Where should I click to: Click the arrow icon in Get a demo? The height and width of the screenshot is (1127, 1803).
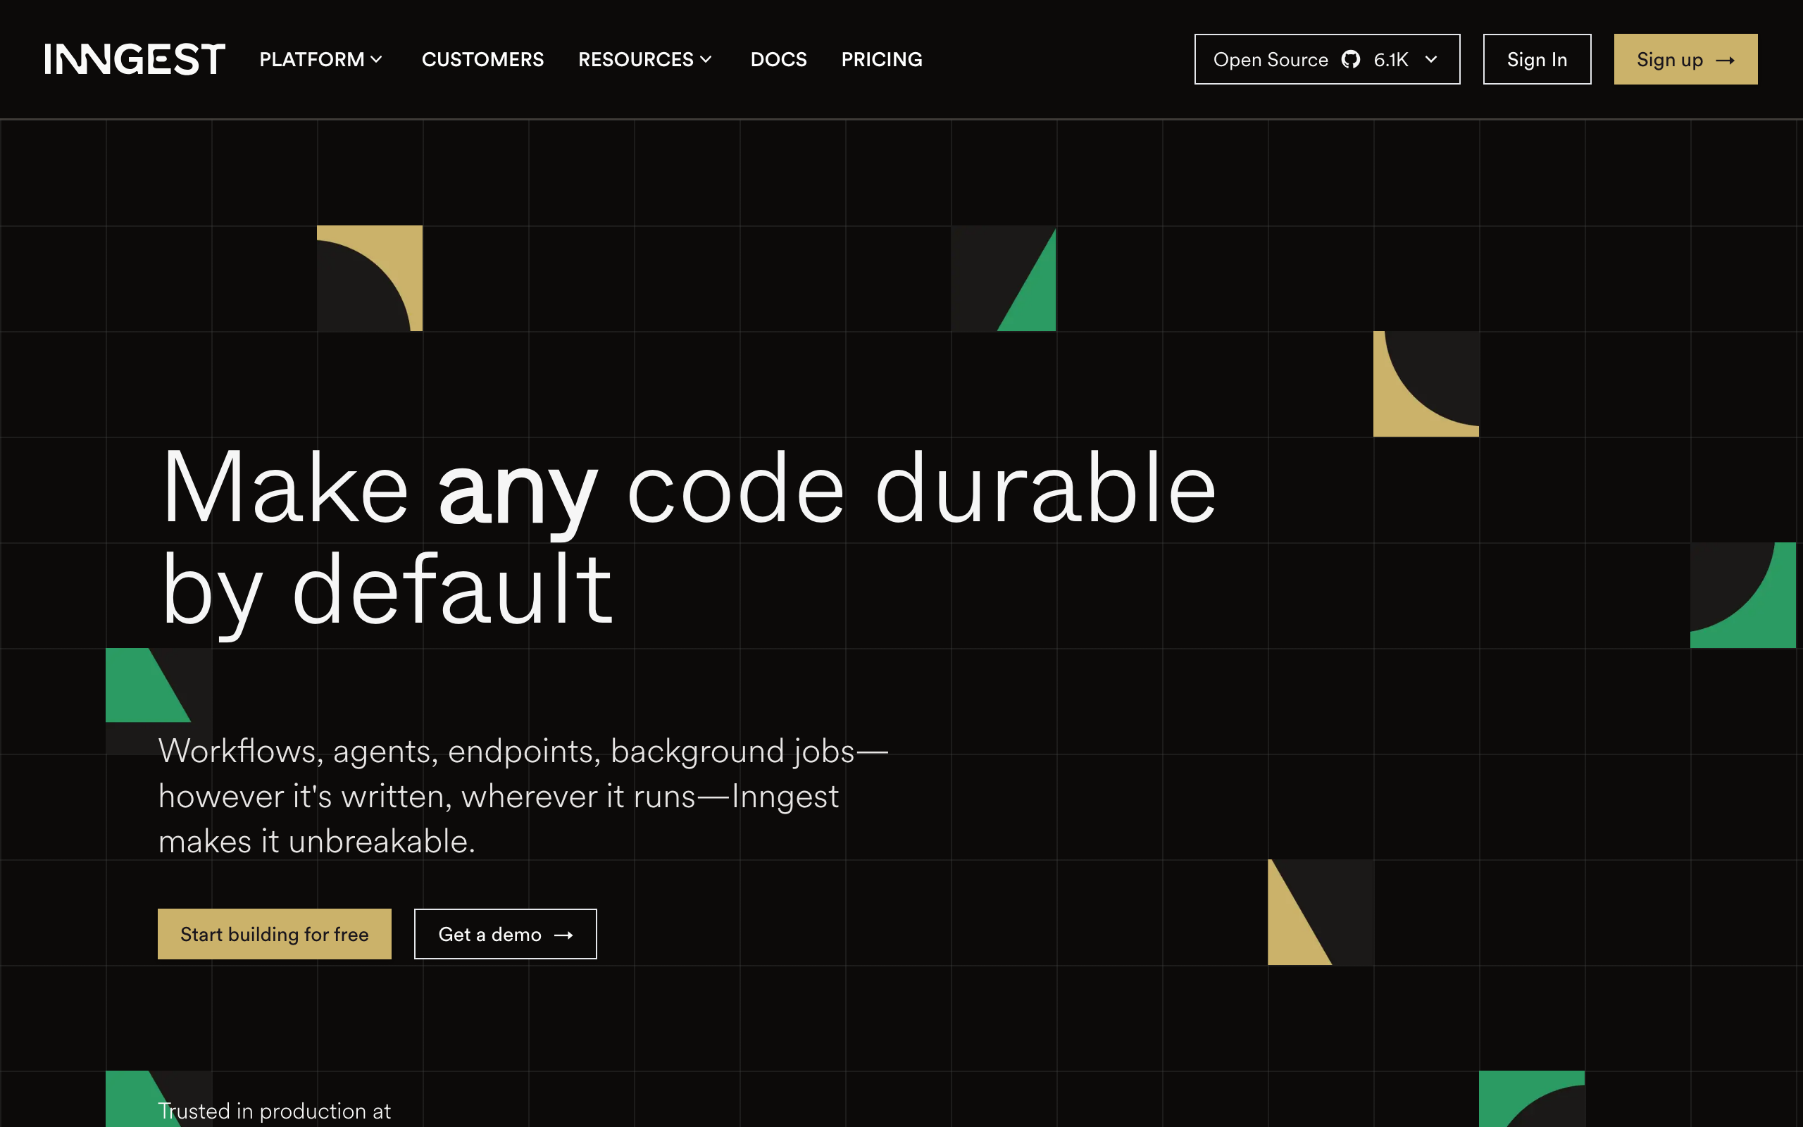564,935
